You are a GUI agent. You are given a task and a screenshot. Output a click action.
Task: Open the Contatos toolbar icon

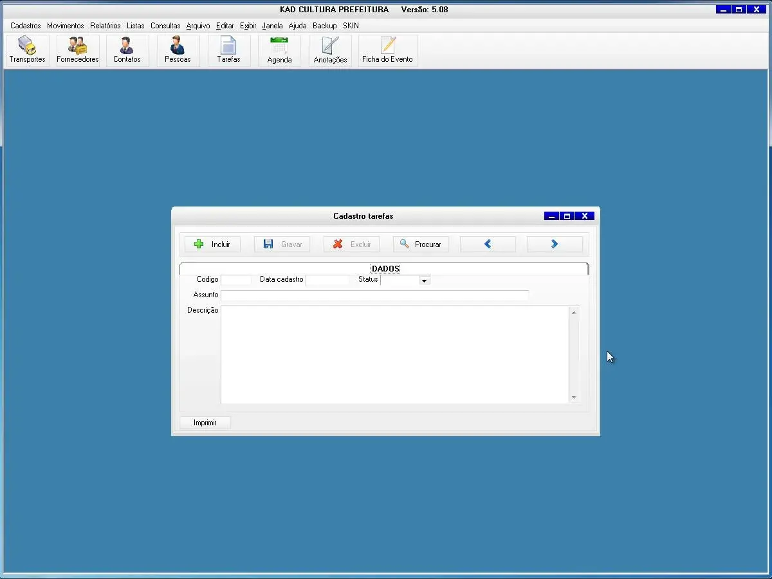127,51
